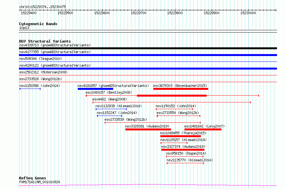The image size is (286, 189).
Task: Select the black nsv4339713 variant bar
Action: pyautogui.click(x=148, y=48)
